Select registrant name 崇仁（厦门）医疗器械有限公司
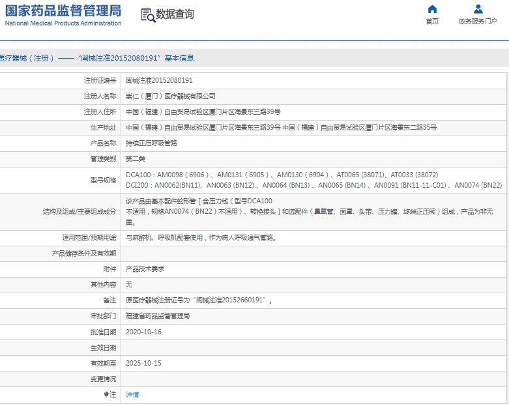This screenshot has width=509, height=406. 170,96
